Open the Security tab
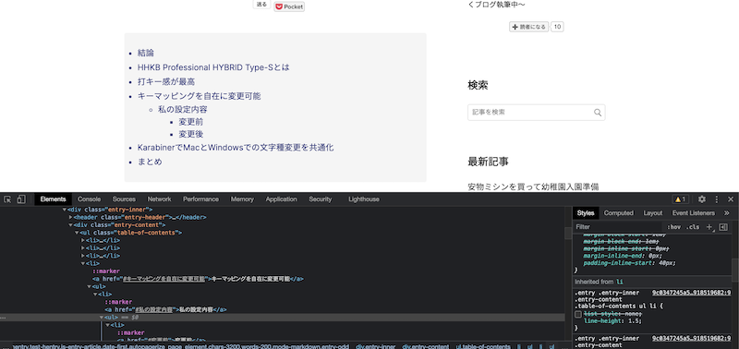Image resolution: width=739 pixels, height=349 pixels. click(x=321, y=199)
